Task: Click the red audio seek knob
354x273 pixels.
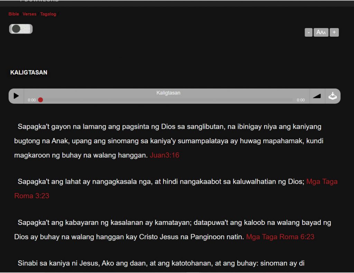Action: [x=40, y=100]
